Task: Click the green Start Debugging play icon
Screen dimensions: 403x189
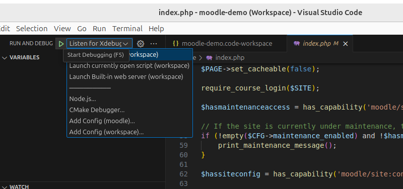Action: (x=61, y=44)
